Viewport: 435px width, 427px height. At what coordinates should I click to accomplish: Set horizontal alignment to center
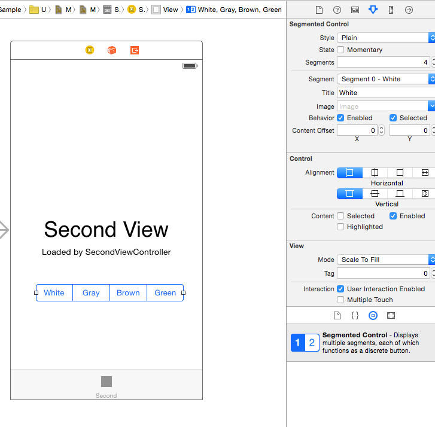(x=375, y=173)
